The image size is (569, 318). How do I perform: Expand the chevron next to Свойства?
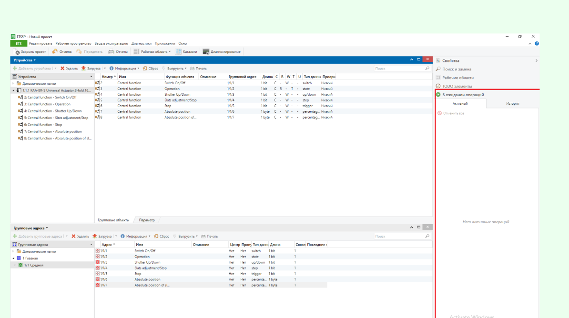pos(536,60)
